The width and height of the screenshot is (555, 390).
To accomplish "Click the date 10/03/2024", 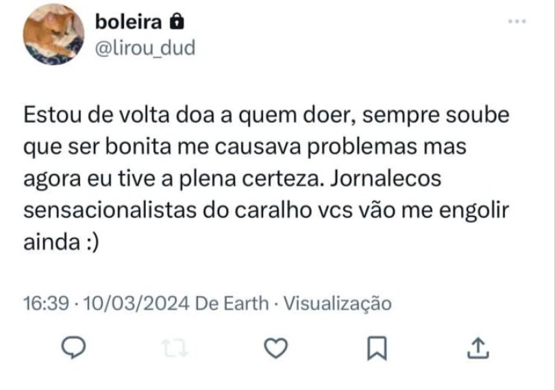I will (x=136, y=303).
